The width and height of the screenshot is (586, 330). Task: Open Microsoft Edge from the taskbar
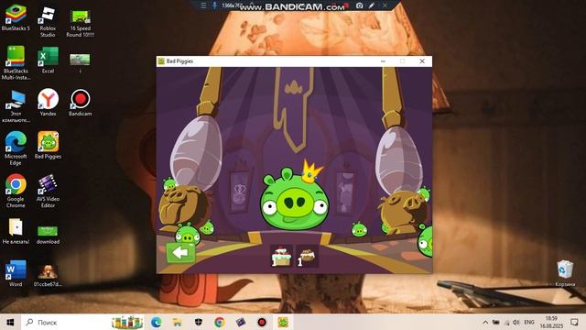coord(156,322)
